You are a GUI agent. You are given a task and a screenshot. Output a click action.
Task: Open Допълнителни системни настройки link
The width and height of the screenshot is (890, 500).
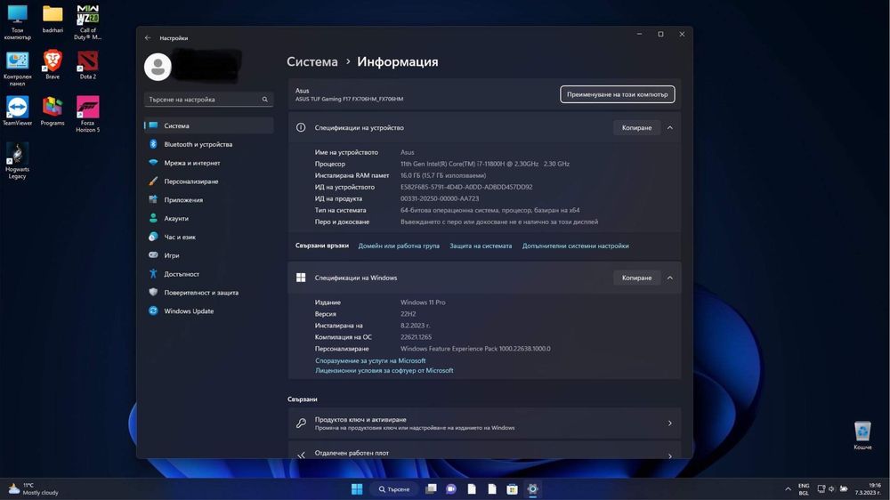point(575,246)
